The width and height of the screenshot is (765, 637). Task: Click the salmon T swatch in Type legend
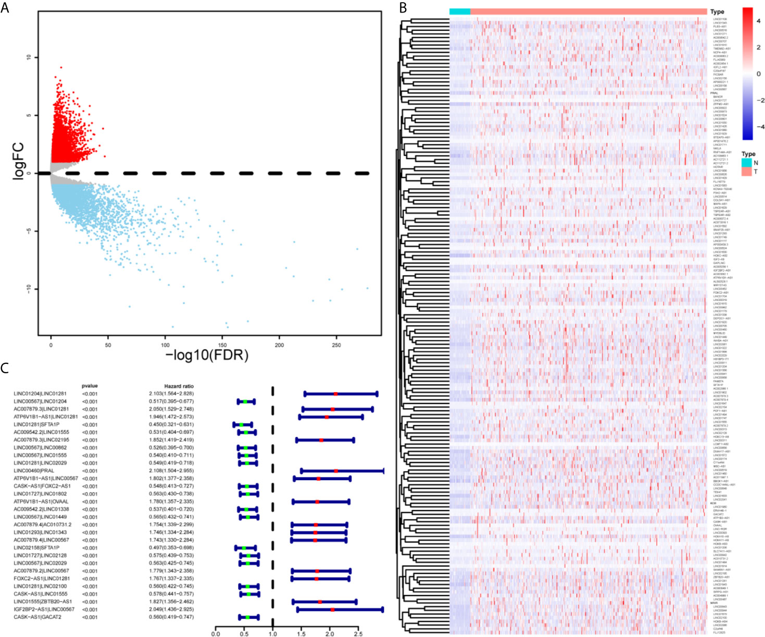[x=747, y=171]
